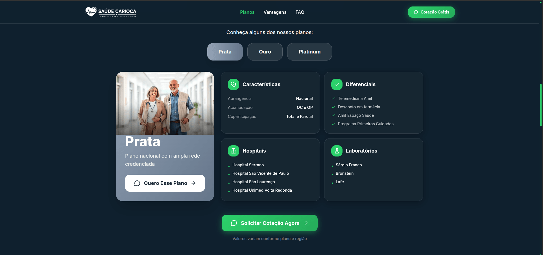Click the Prata plan couple photo

[165, 103]
